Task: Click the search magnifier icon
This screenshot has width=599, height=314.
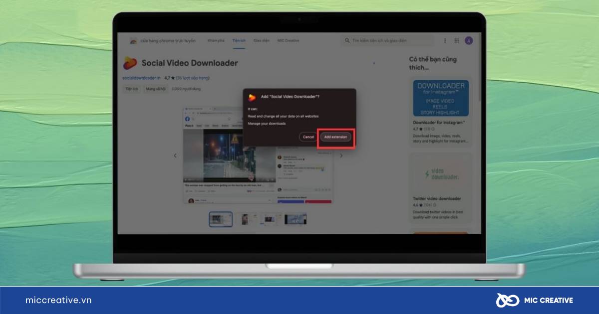Action: point(347,40)
